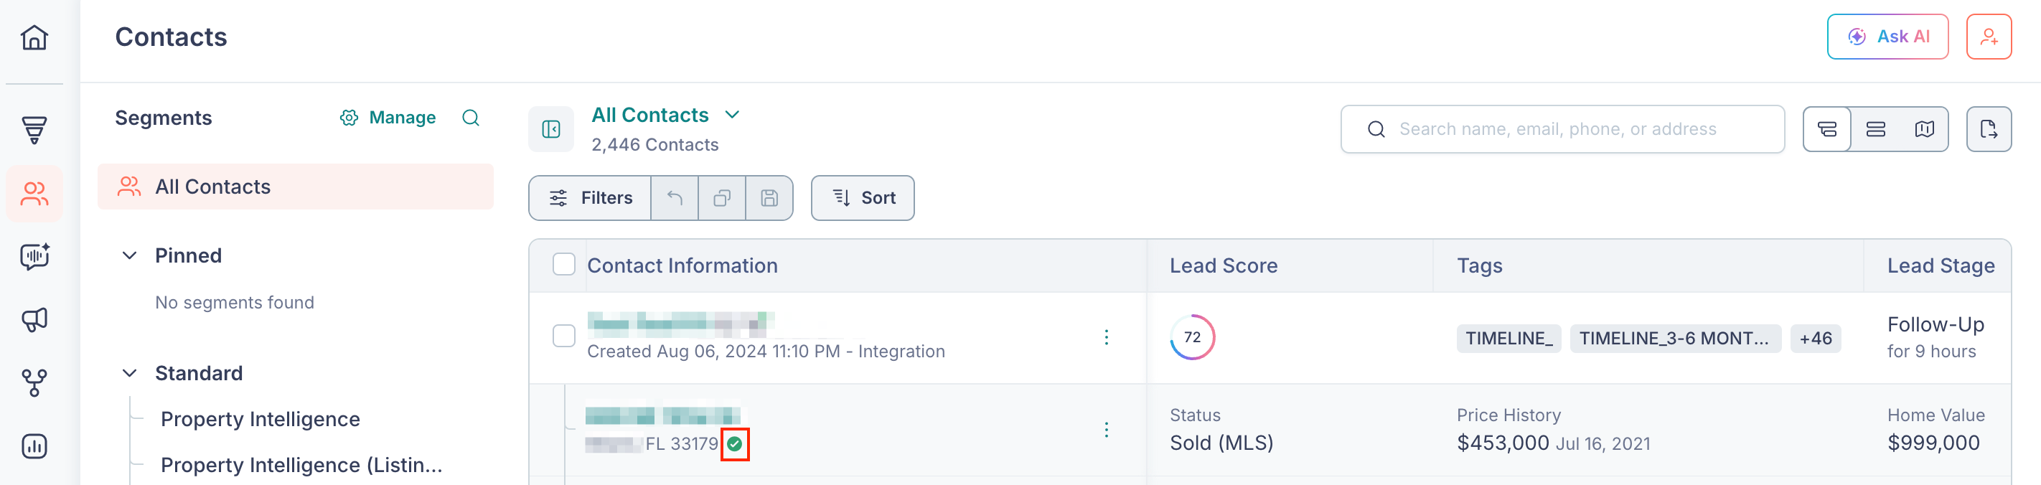
Task: Collapse the Standard segments section
Action: click(x=129, y=372)
